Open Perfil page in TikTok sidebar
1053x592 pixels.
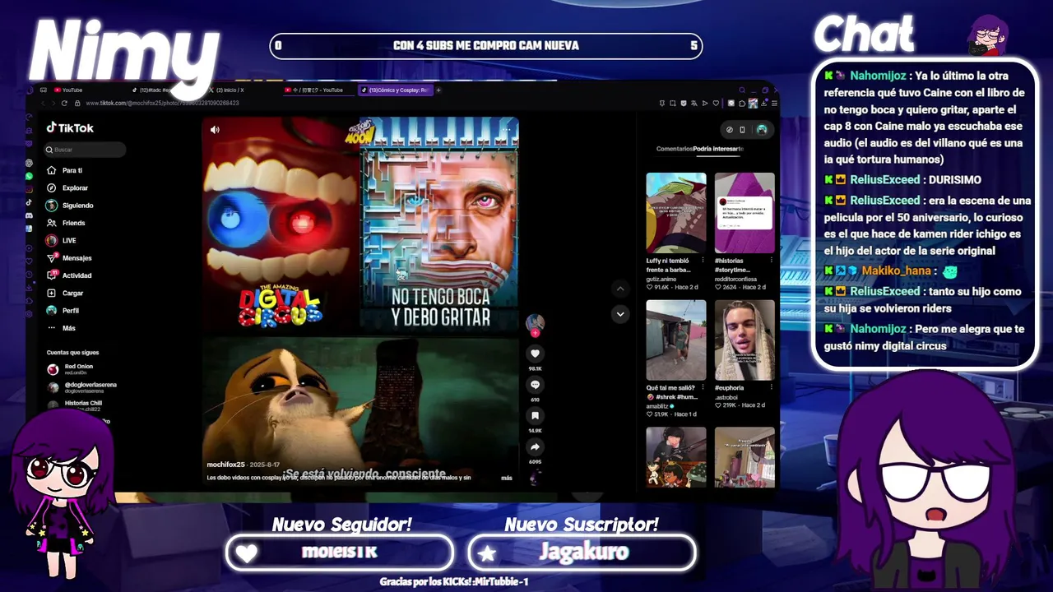pos(63,310)
